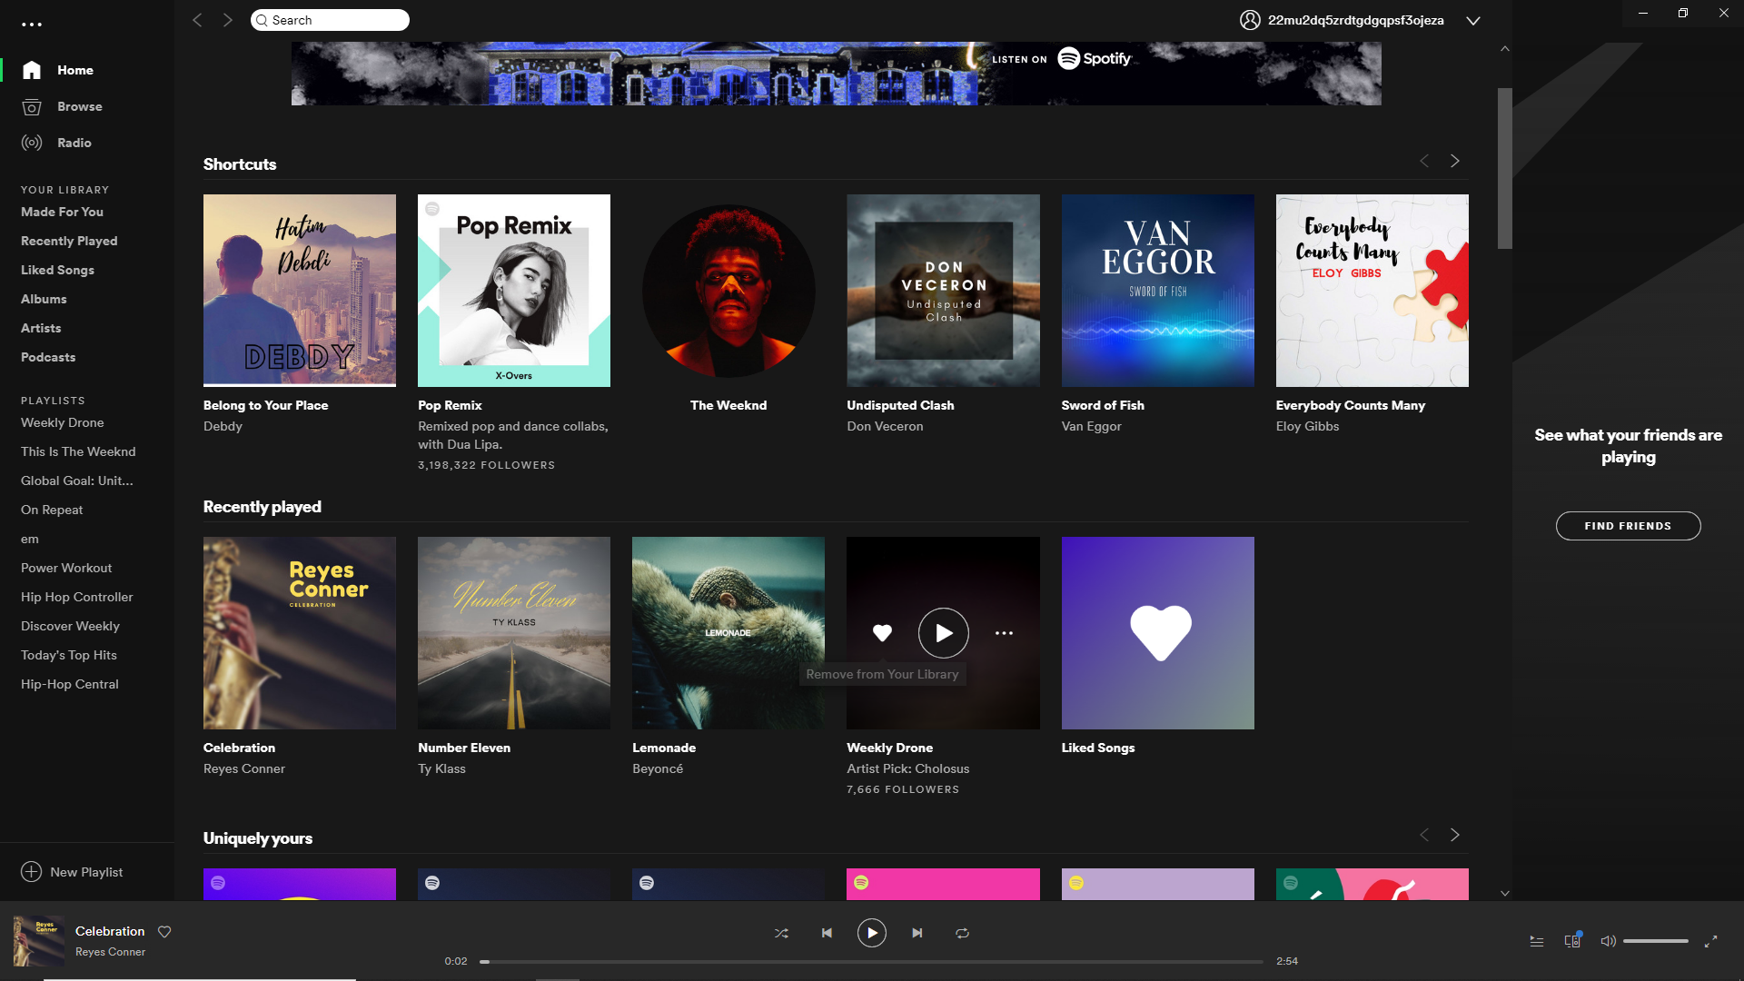Go back with the navigation arrow

click(197, 20)
